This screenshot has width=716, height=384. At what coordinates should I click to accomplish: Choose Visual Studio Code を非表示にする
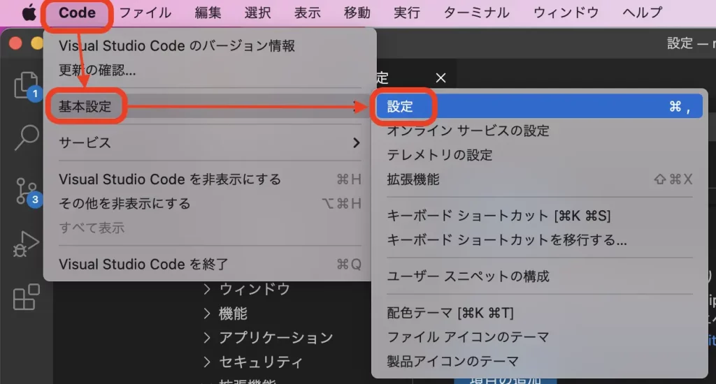210,179
